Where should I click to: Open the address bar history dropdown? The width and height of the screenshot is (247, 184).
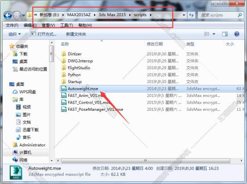(x=184, y=15)
